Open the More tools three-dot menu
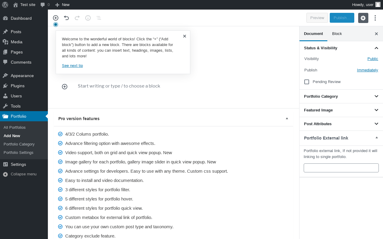The image size is (383, 239). pos(375,18)
